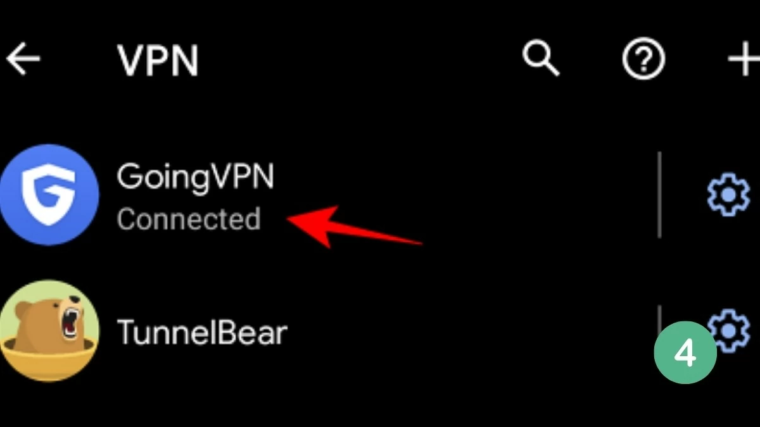This screenshot has width=760, height=427.
Task: Tap the green circle badge labeled 4
Action: coord(684,352)
